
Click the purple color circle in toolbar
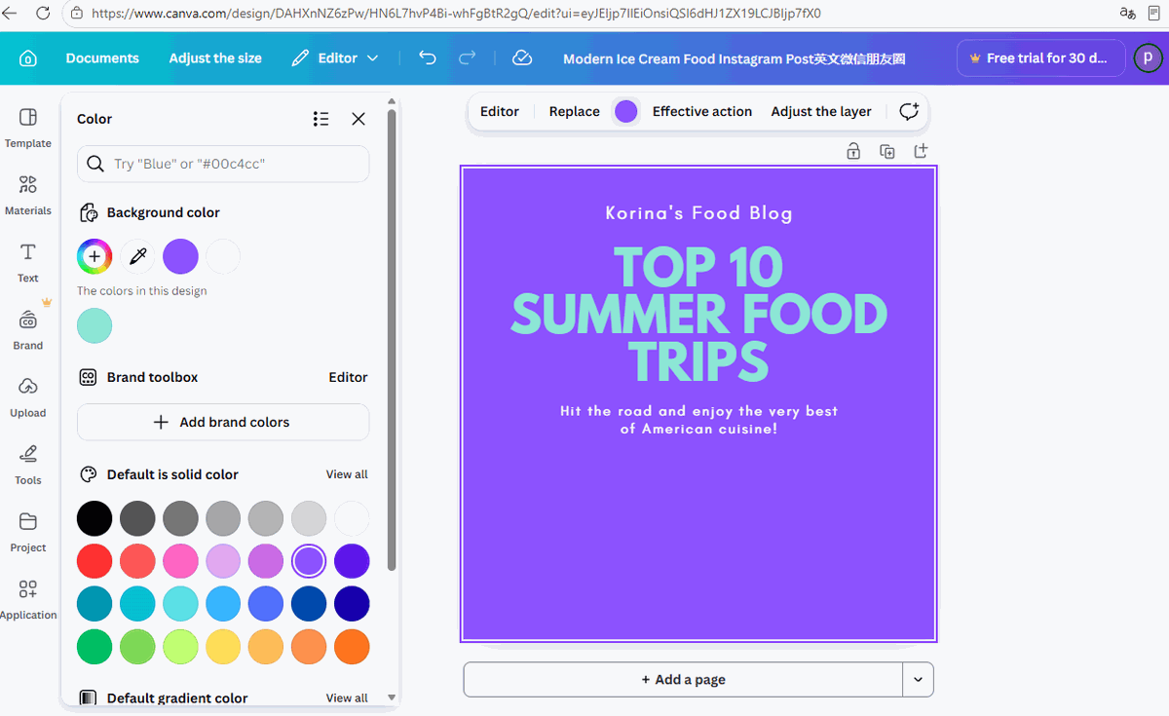[626, 111]
